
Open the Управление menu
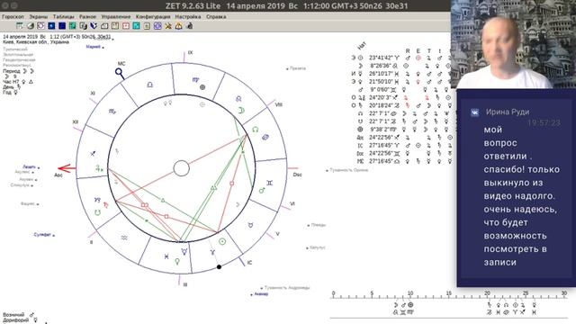tap(116, 16)
